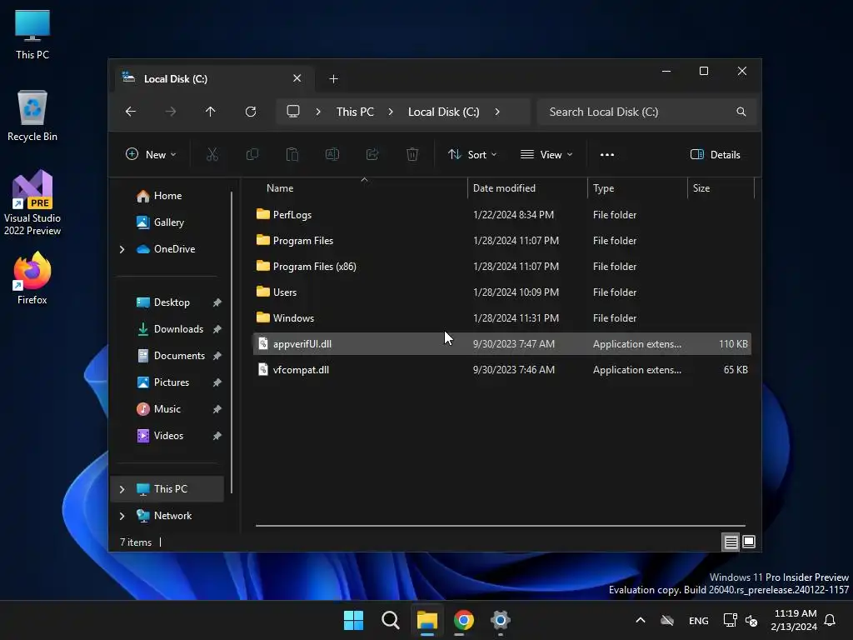Screen dimensions: 853x640
Task: Go back with the Back arrow
Action: coord(131,112)
